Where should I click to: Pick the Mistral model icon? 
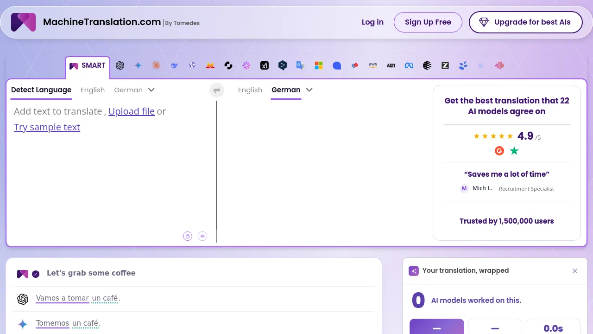pyautogui.click(x=210, y=65)
